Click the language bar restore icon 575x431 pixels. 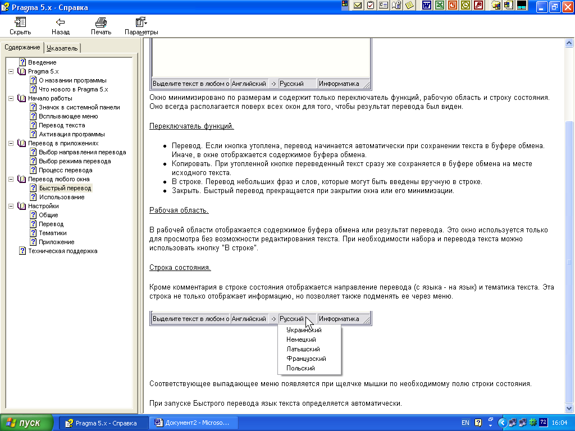[491, 420]
